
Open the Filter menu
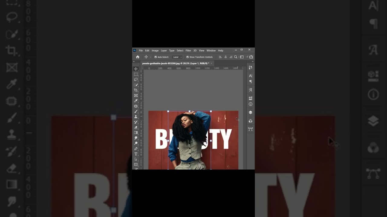188,51
